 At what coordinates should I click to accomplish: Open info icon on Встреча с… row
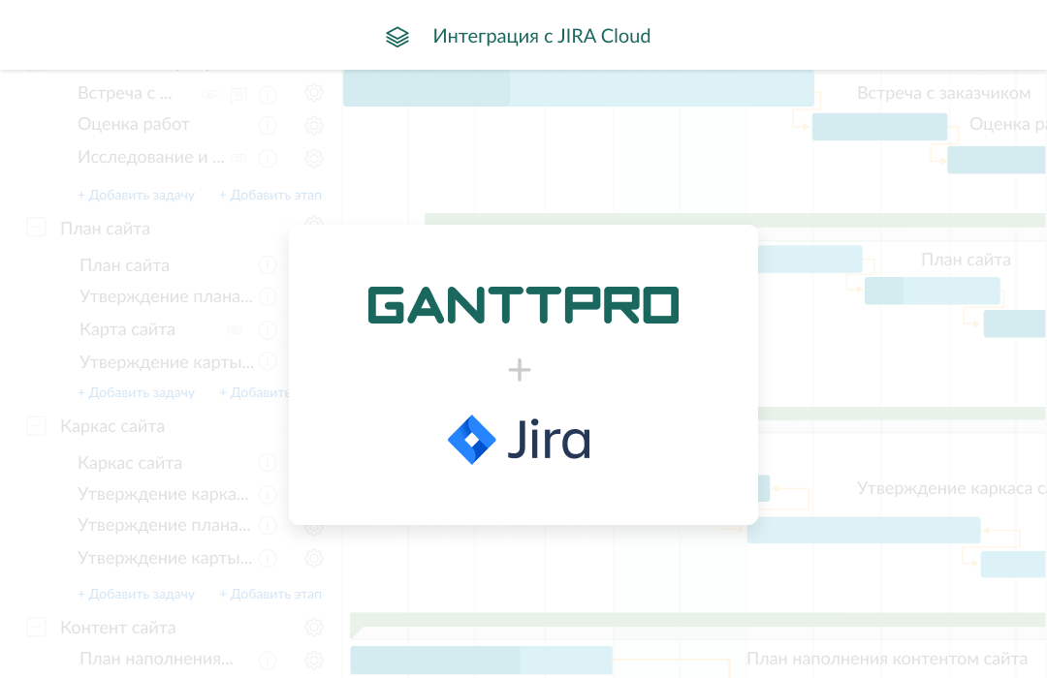268,95
